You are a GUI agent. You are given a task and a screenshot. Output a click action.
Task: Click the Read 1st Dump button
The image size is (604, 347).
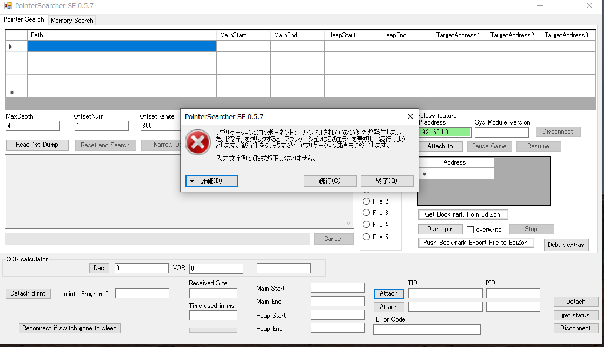(37, 145)
